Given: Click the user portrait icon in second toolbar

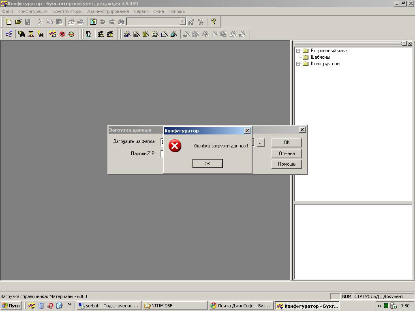Looking at the screenshot, I should point(88,34).
